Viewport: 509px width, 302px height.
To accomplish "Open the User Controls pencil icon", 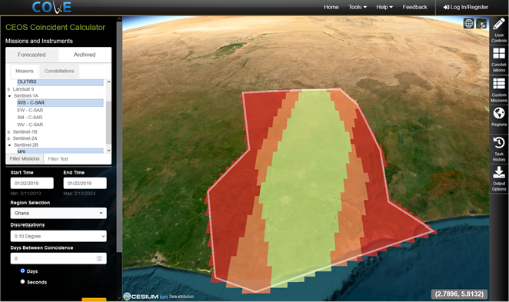I will tap(498, 25).
